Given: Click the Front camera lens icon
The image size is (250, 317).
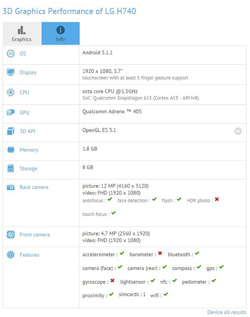Looking at the screenshot, I should pyautogui.click(x=10, y=234).
